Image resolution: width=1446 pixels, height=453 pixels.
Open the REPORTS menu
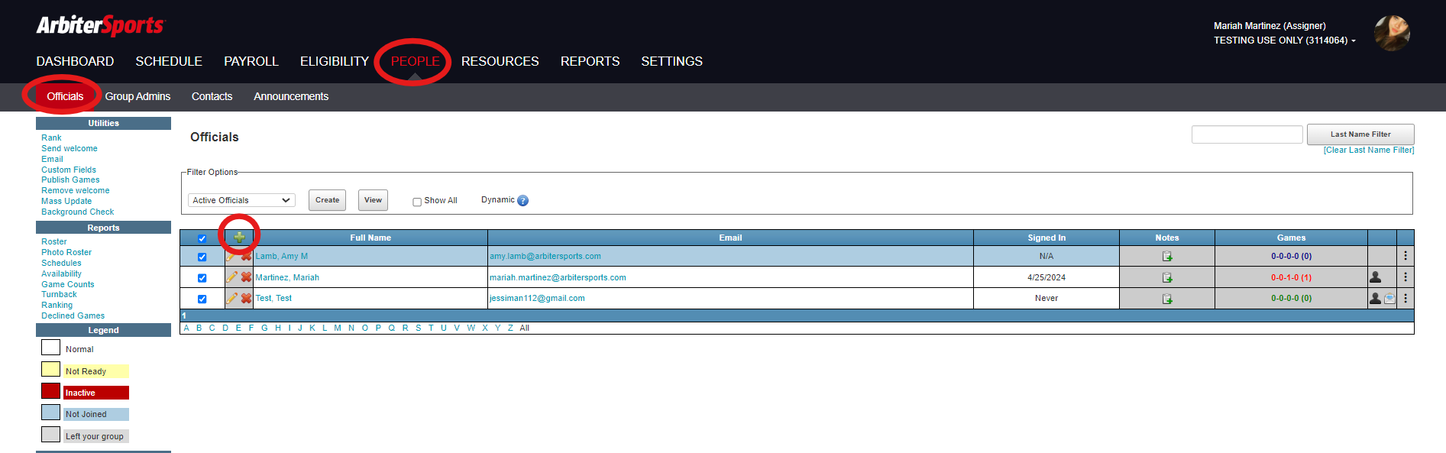590,61
